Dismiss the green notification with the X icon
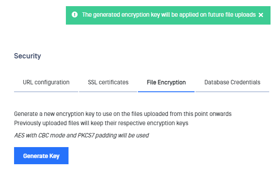Screen dimensions: 278x173 point(260,15)
